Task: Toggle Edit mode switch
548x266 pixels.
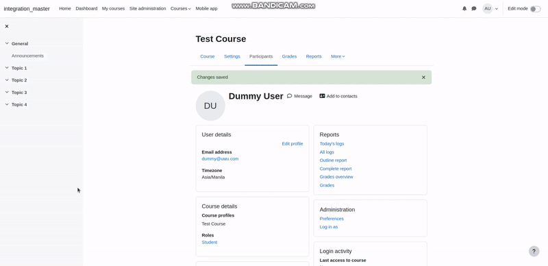Action: [x=535, y=9]
